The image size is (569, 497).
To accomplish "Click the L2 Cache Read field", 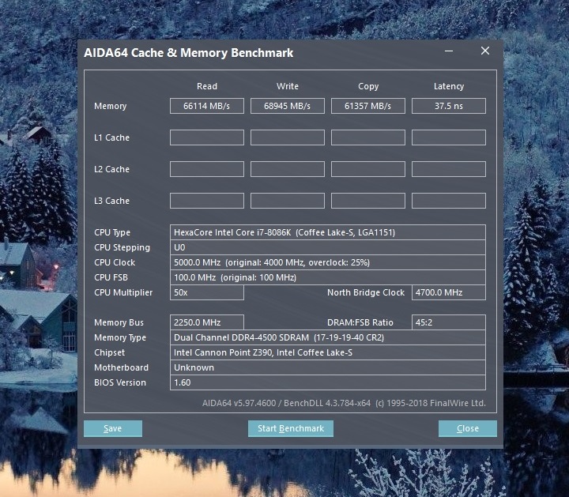I will [207, 169].
